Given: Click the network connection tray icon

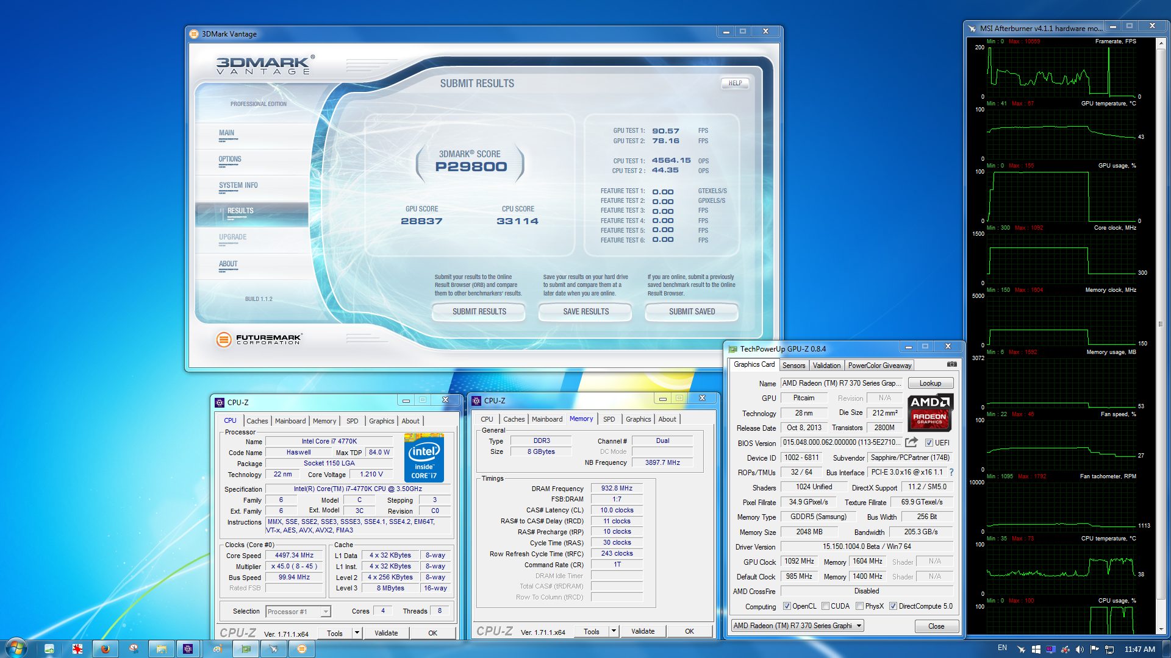Looking at the screenshot, I should tap(1109, 649).
